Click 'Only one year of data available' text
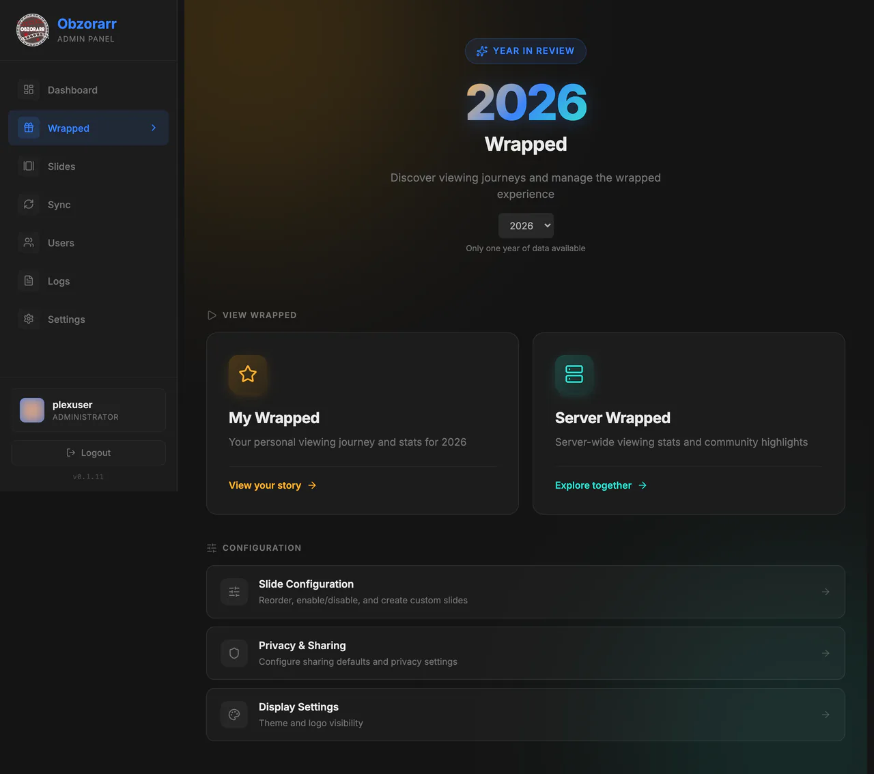Viewport: 874px width, 774px height. [x=526, y=248]
